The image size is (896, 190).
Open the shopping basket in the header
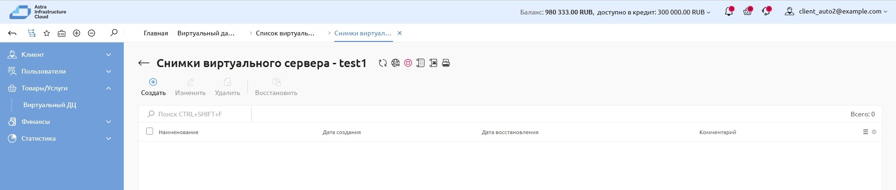pyautogui.click(x=747, y=12)
